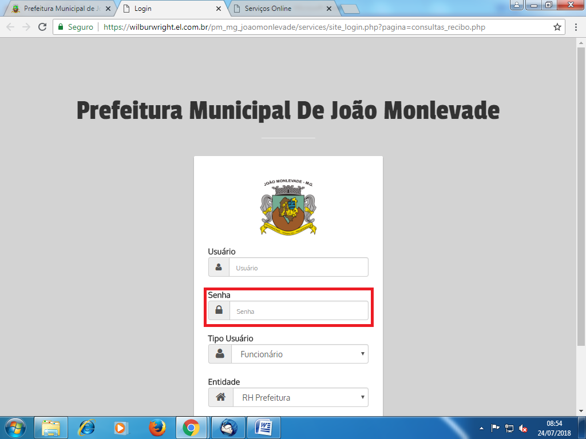The height and width of the screenshot is (439, 586).
Task: Click the Windows Start button
Action: (14, 428)
